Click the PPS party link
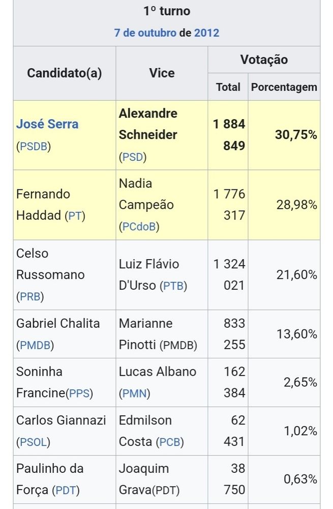333x509 pixels. click(x=81, y=393)
